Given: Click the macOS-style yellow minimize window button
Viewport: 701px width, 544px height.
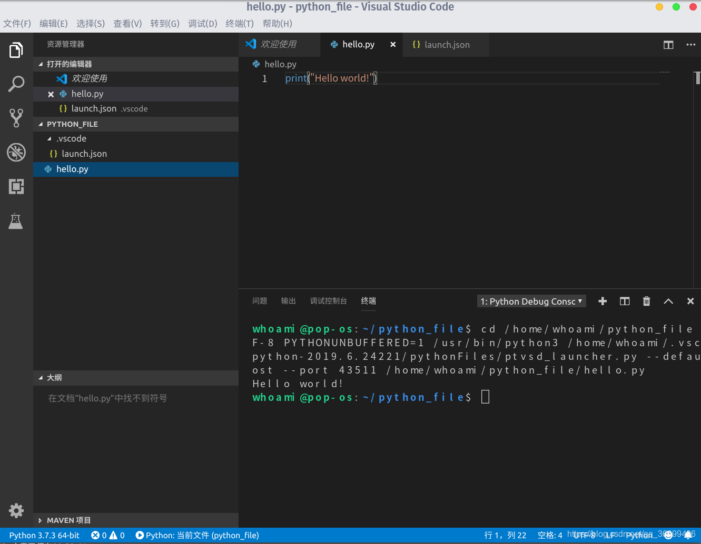Looking at the screenshot, I should (x=659, y=7).
